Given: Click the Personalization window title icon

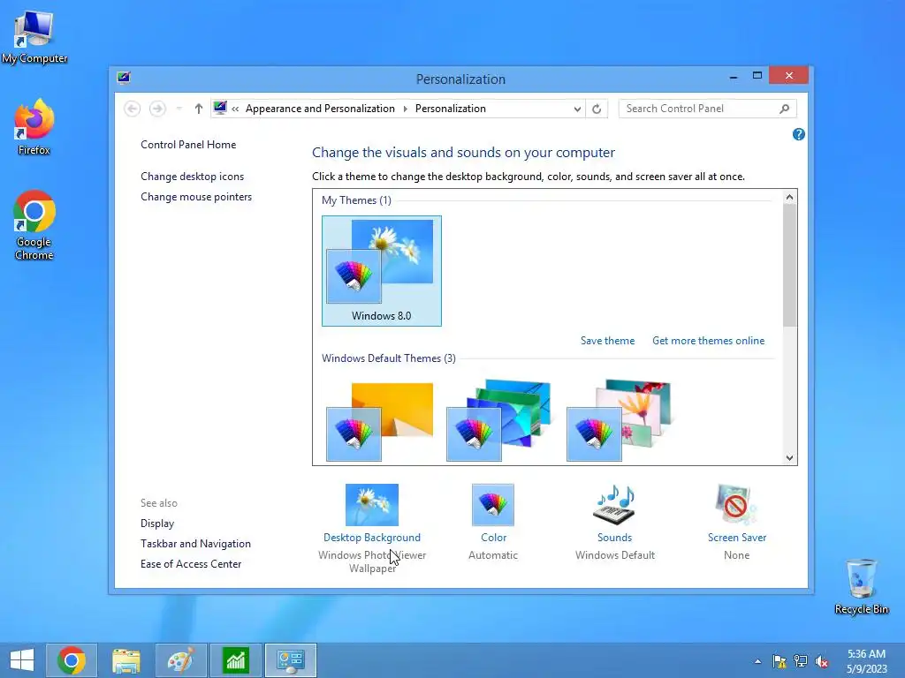Looking at the screenshot, I should point(124,78).
